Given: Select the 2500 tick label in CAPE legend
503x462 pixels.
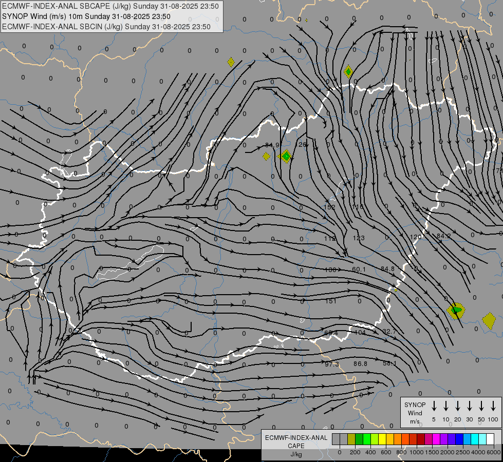Looking at the screenshot, I should tap(462, 452).
